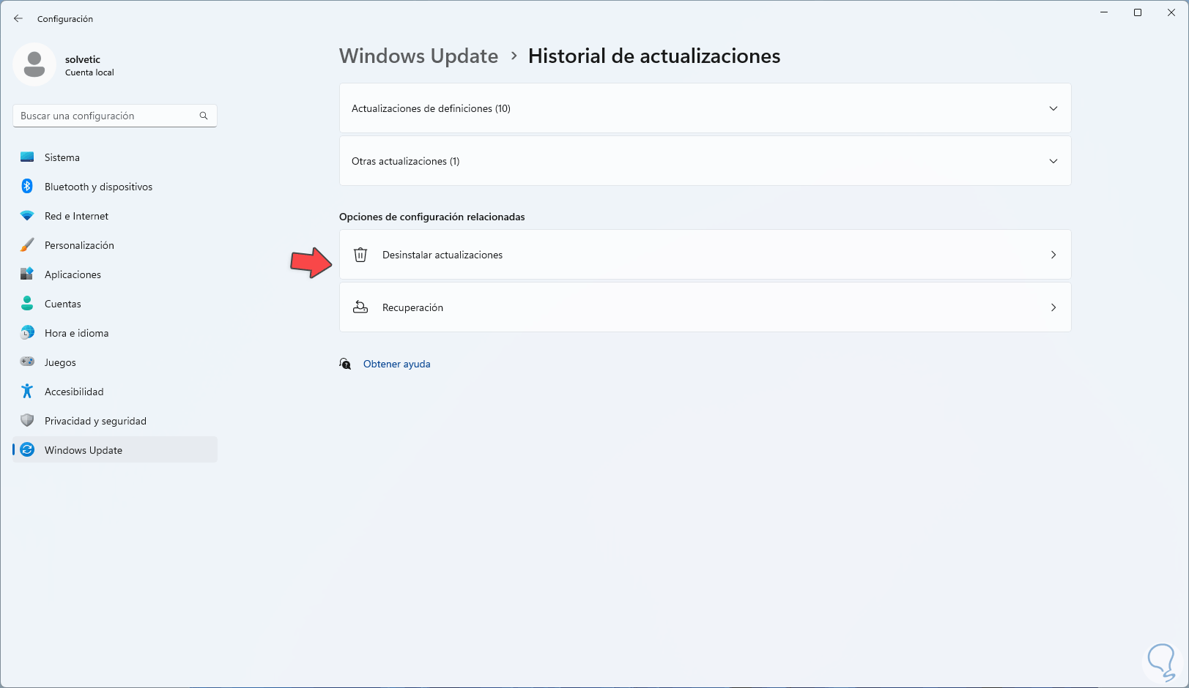The image size is (1189, 688).
Task: Click the Actualizaciones de definiciones (10) label
Action: click(431, 108)
